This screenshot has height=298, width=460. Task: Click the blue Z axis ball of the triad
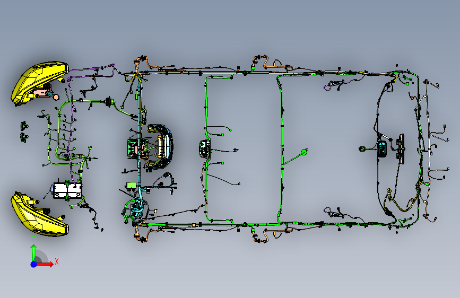pos(34,264)
